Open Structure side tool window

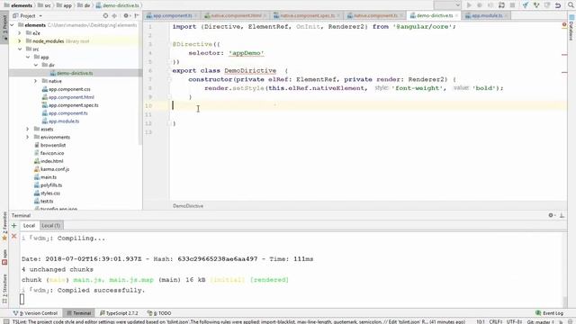[x=4, y=289]
